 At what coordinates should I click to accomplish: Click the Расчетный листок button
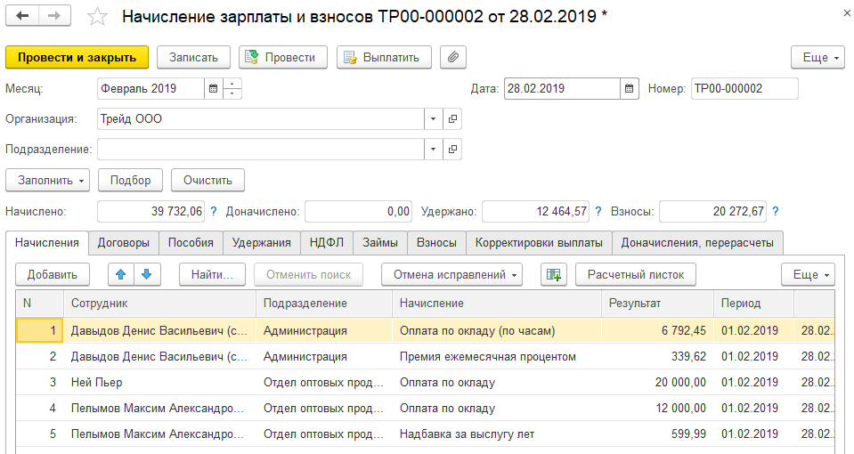636,274
